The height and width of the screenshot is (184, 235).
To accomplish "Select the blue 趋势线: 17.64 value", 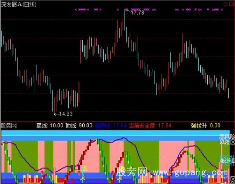I will 110,126.
